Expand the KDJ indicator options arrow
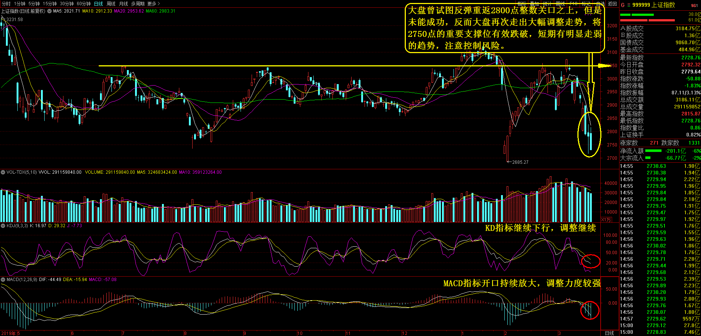The image size is (701, 336). 3,226
